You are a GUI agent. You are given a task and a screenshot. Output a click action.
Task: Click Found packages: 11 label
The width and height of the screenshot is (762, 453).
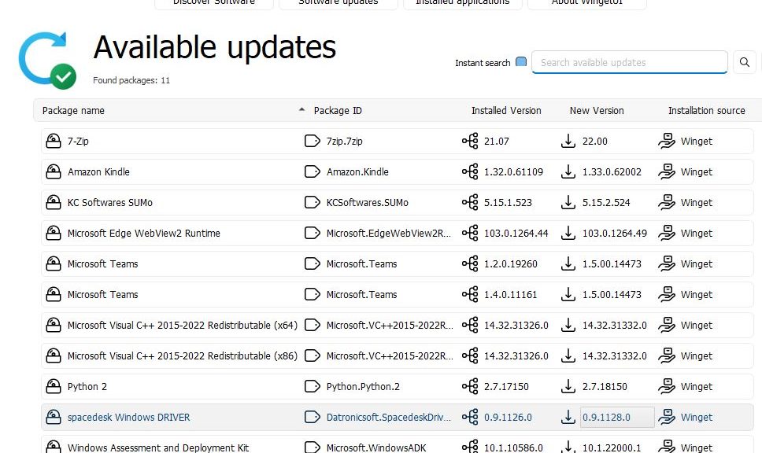click(x=131, y=80)
